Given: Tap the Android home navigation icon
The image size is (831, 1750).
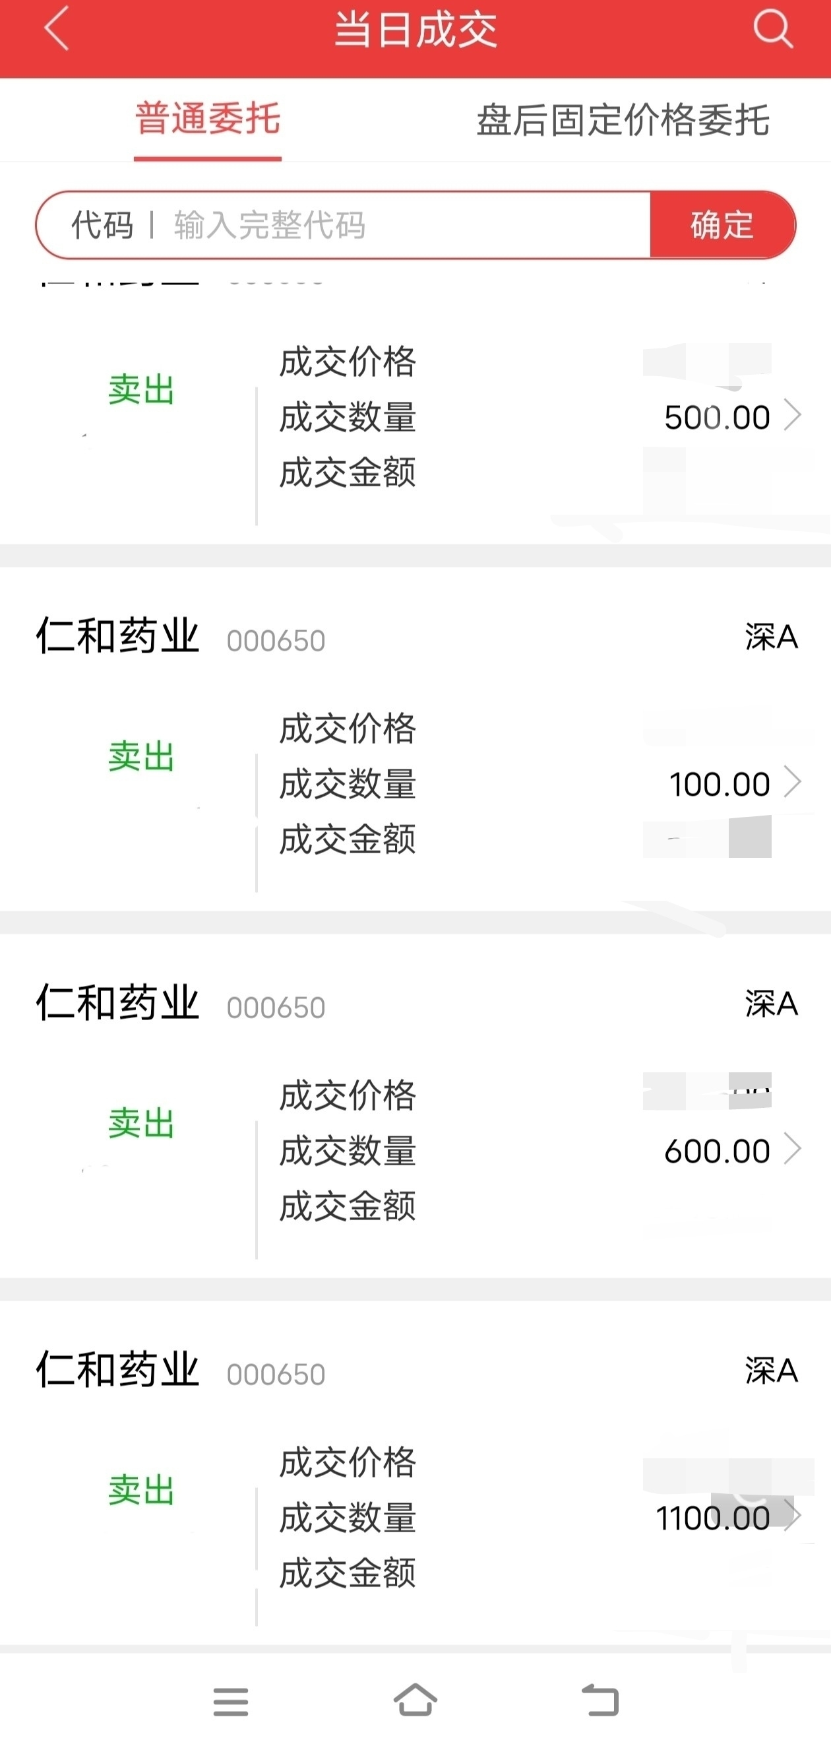Looking at the screenshot, I should pos(415,1700).
